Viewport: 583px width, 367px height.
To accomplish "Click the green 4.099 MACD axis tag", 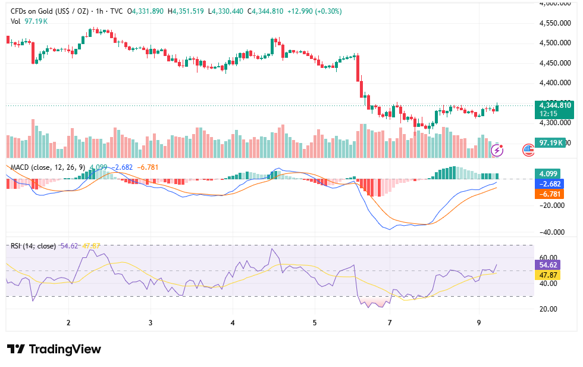I will (548, 174).
